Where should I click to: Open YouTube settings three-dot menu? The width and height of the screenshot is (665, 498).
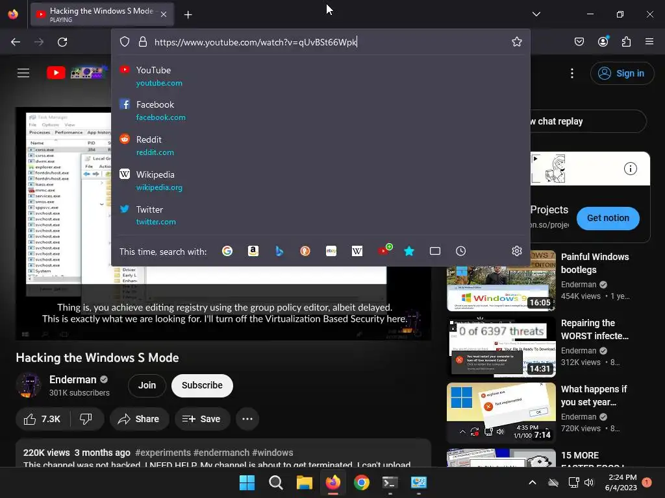tap(572, 73)
